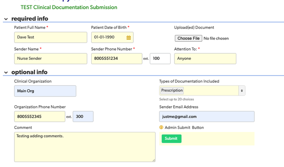
Task: Click the Patient Date of Birth field
Action: (112, 38)
